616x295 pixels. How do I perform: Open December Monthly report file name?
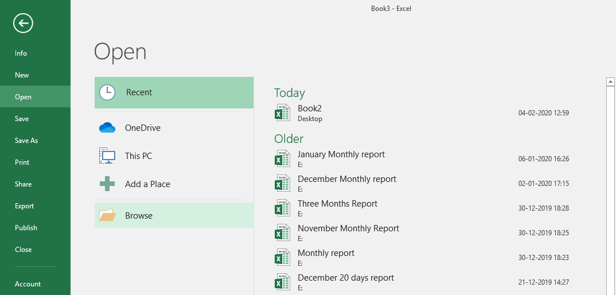point(347,179)
